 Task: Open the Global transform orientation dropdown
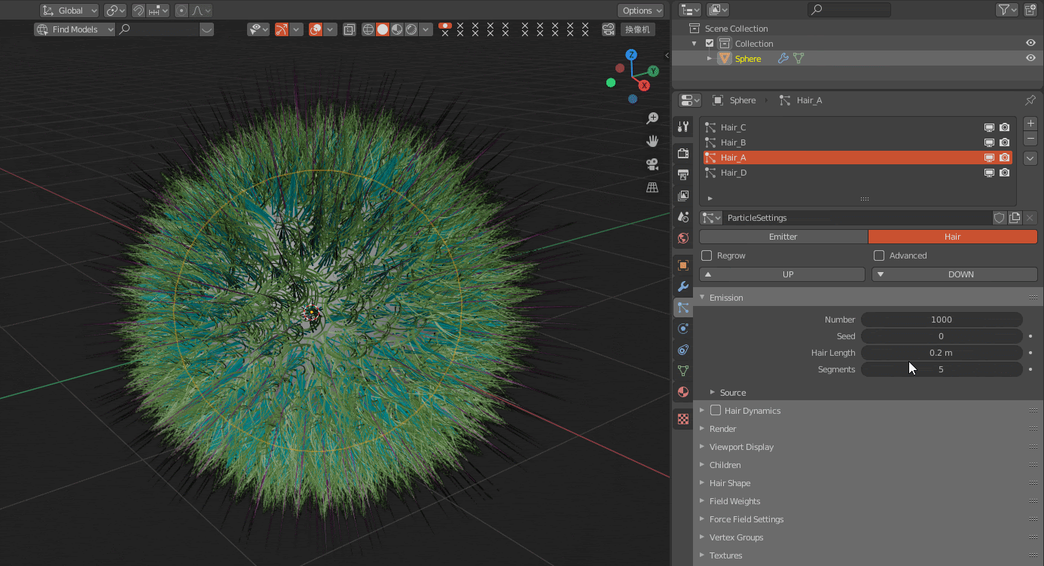(69, 11)
